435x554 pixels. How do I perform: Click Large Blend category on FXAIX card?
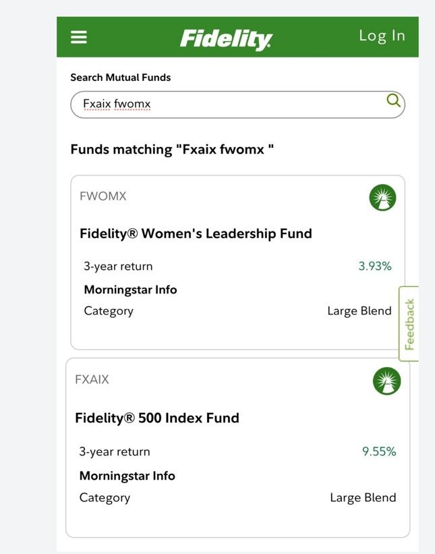point(363,497)
